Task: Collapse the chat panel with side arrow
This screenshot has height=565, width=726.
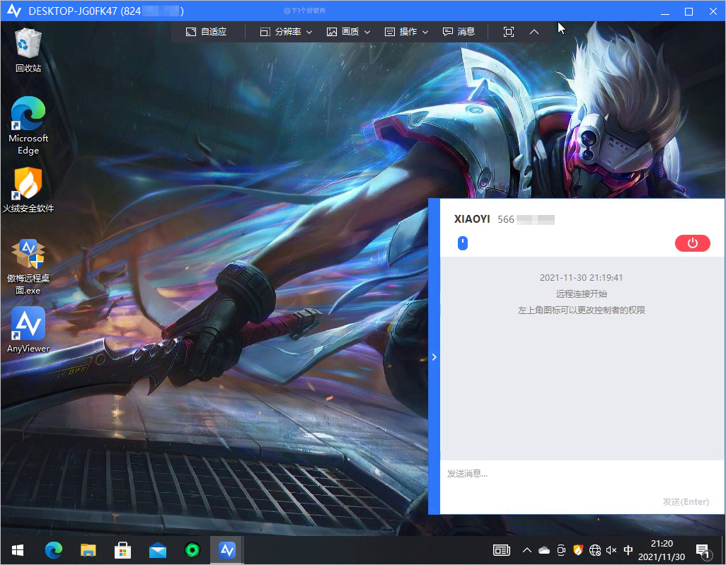Action: [x=434, y=357]
